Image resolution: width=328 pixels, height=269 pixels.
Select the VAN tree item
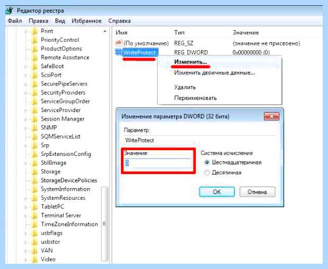click(47, 251)
